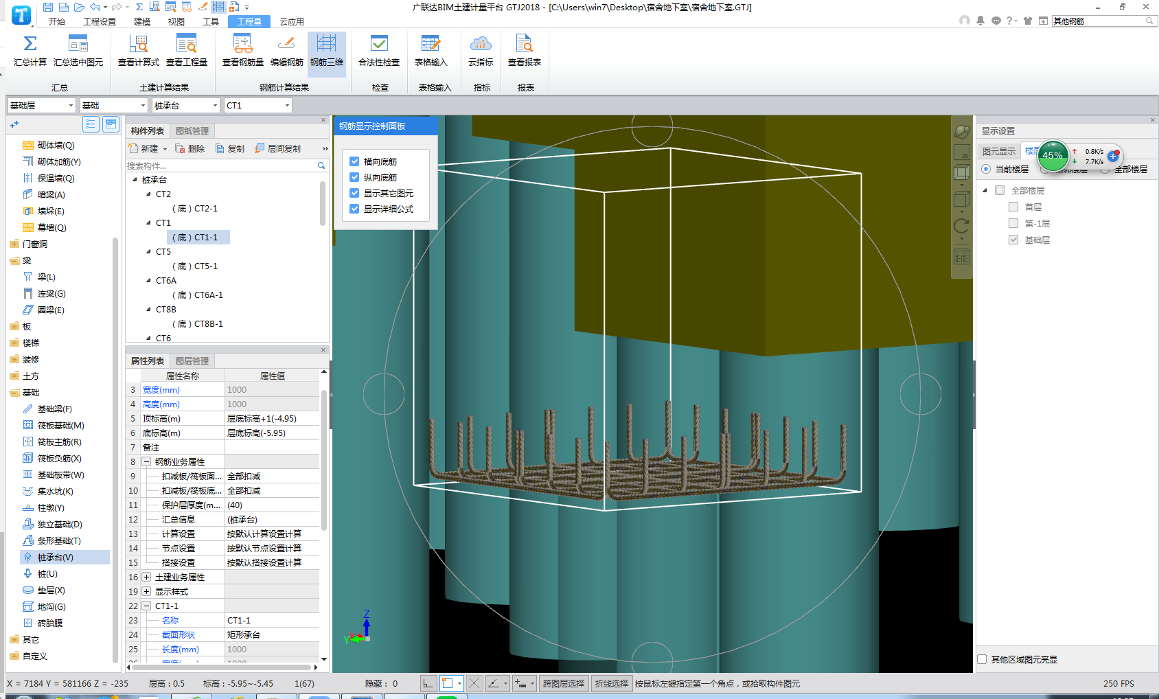Switch to 图纸管理 tab

point(192,131)
